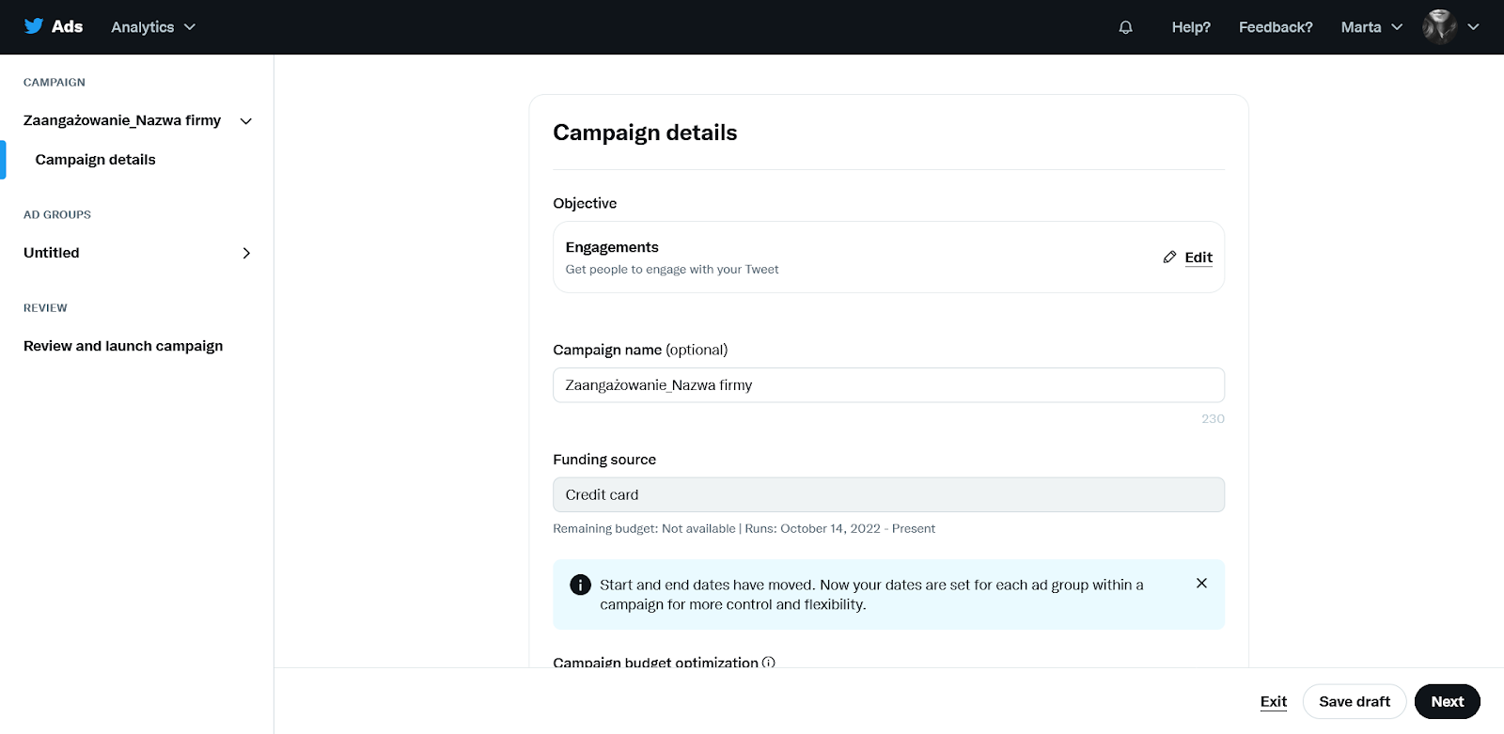Click the Edit objective link
Image resolution: width=1504 pixels, height=734 pixels.
coord(1198,258)
